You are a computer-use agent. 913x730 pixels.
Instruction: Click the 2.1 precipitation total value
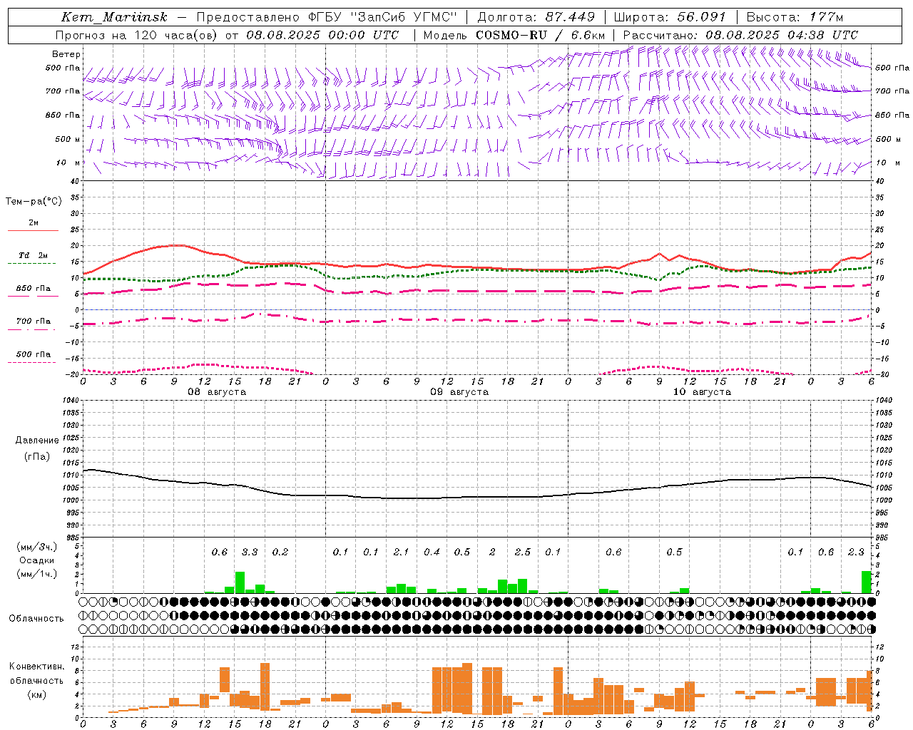(401, 552)
